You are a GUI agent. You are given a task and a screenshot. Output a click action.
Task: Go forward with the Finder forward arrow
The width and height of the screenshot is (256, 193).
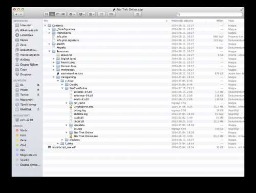tap(22, 14)
